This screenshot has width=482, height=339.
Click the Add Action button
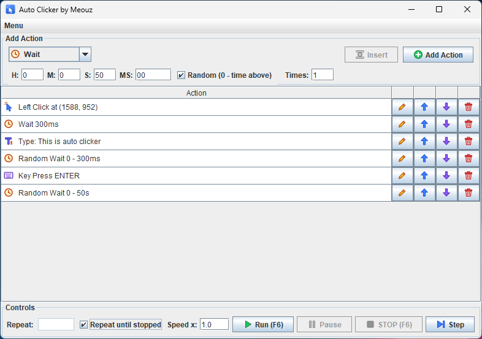(438, 55)
